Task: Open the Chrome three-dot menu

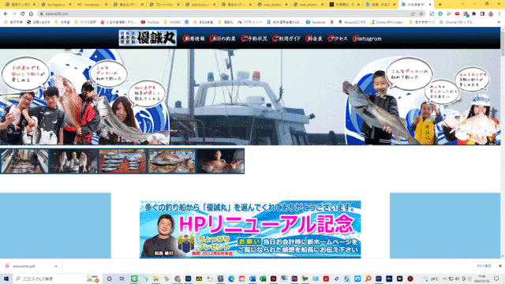Action: click(x=499, y=14)
